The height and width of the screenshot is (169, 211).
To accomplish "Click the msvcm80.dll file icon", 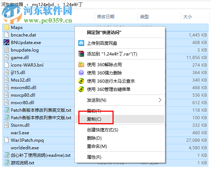I will tap(6, 87).
